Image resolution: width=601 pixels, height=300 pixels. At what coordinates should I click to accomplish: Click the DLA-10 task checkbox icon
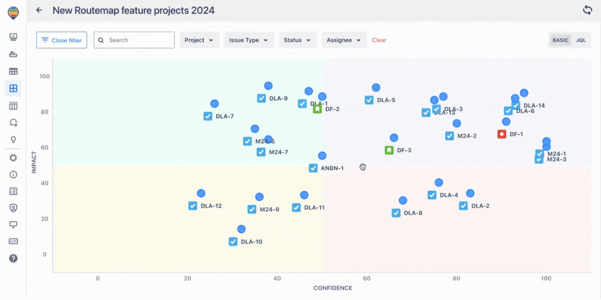pyautogui.click(x=233, y=241)
